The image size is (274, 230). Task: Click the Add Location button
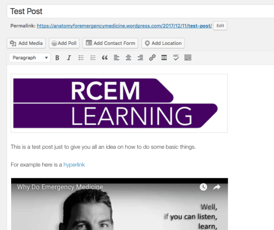[163, 43]
